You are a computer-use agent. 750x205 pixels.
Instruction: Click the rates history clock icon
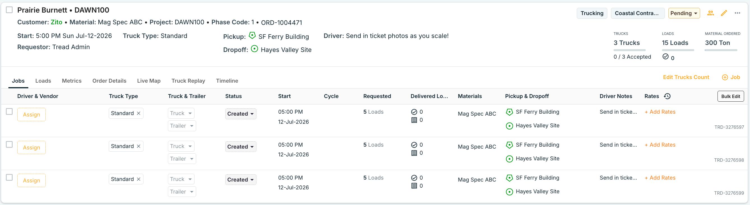667,96
